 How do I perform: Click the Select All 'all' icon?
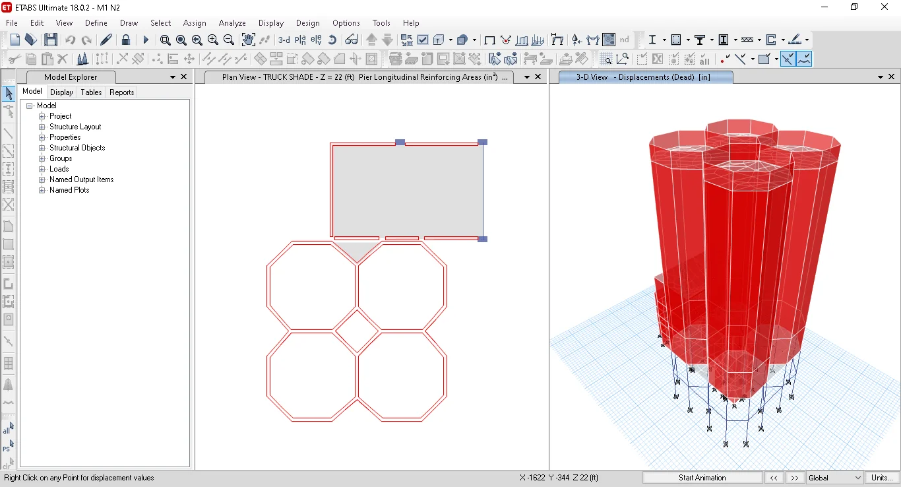[x=8, y=429]
